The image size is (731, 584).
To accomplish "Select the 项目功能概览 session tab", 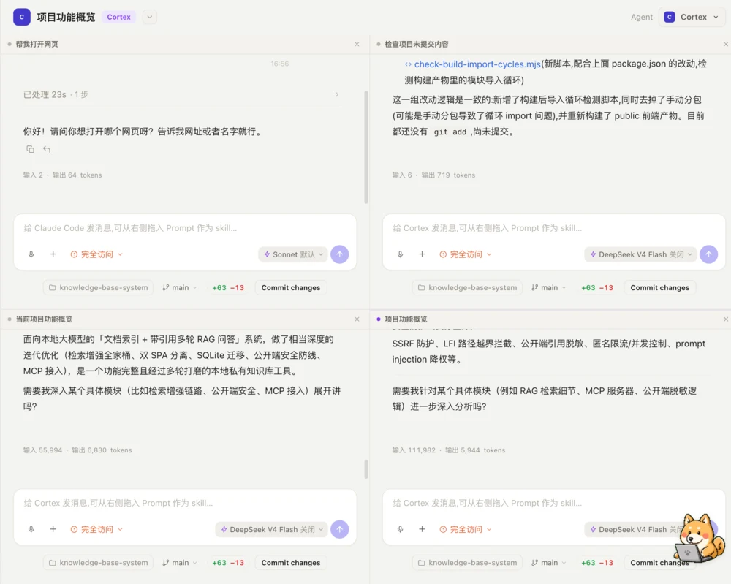I will pos(406,319).
